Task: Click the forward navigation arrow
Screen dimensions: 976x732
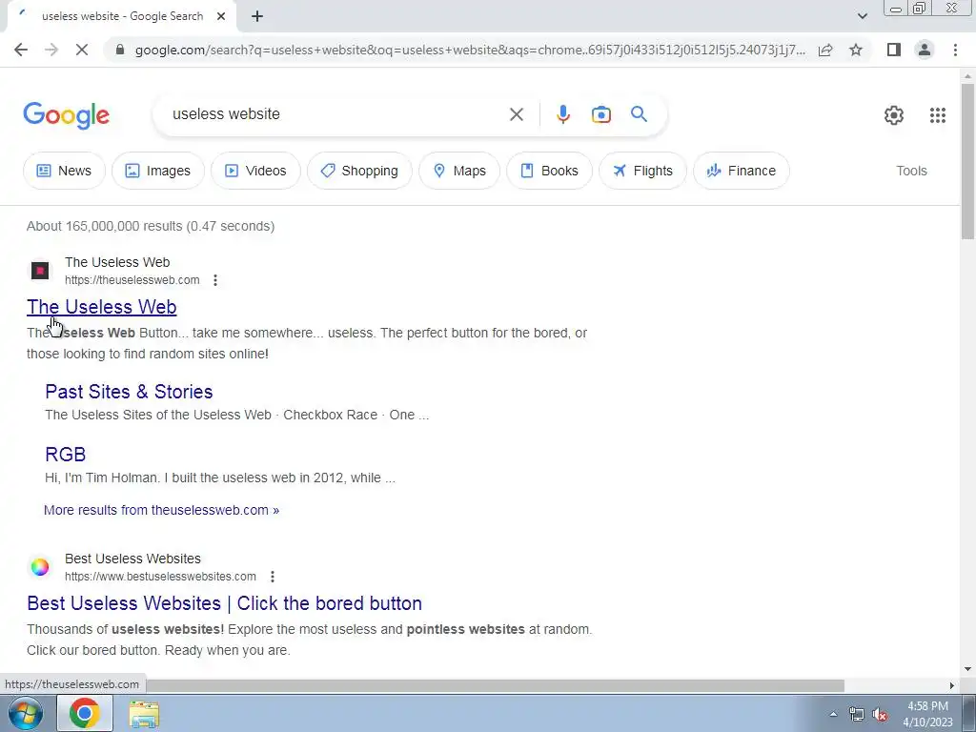Action: click(51, 50)
